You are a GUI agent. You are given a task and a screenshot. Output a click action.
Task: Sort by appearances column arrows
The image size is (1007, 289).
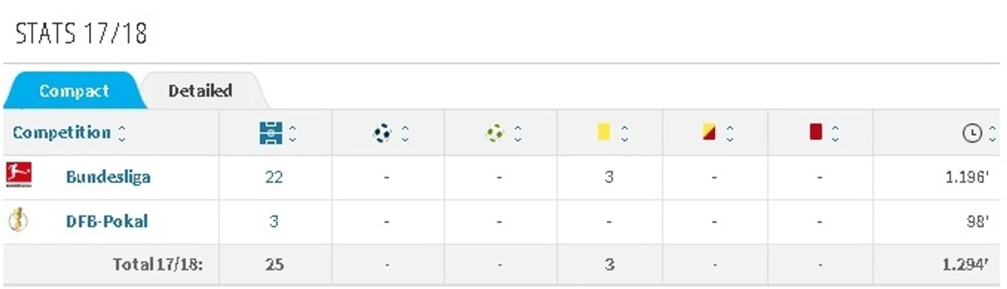tap(292, 133)
